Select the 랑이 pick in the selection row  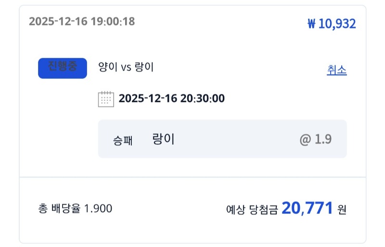pos(163,139)
